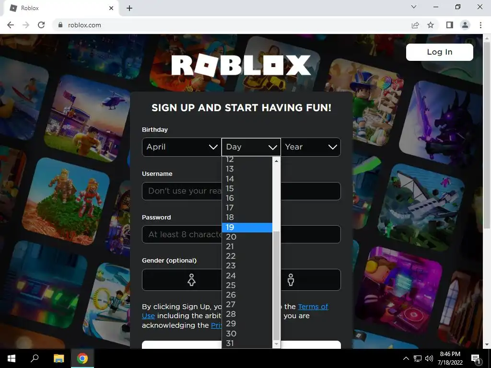Open the Chrome profile avatar
This screenshot has height=368, width=491.
pos(465,25)
